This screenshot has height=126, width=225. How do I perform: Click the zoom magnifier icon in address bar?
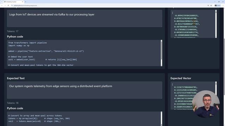(x=208, y=6)
